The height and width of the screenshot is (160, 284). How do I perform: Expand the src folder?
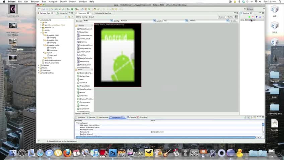click(x=41, y=23)
